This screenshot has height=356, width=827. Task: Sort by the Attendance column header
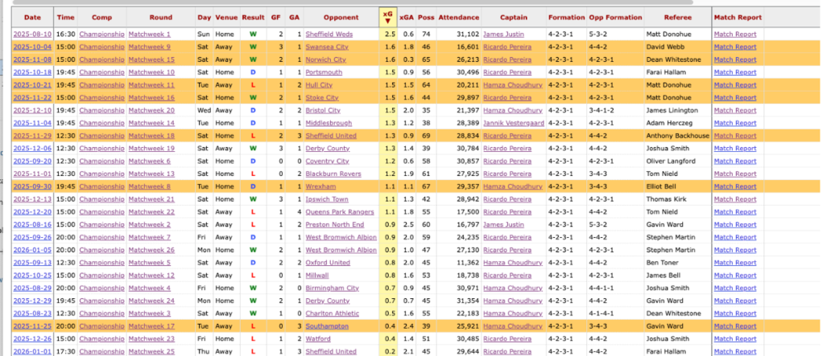pos(459,17)
